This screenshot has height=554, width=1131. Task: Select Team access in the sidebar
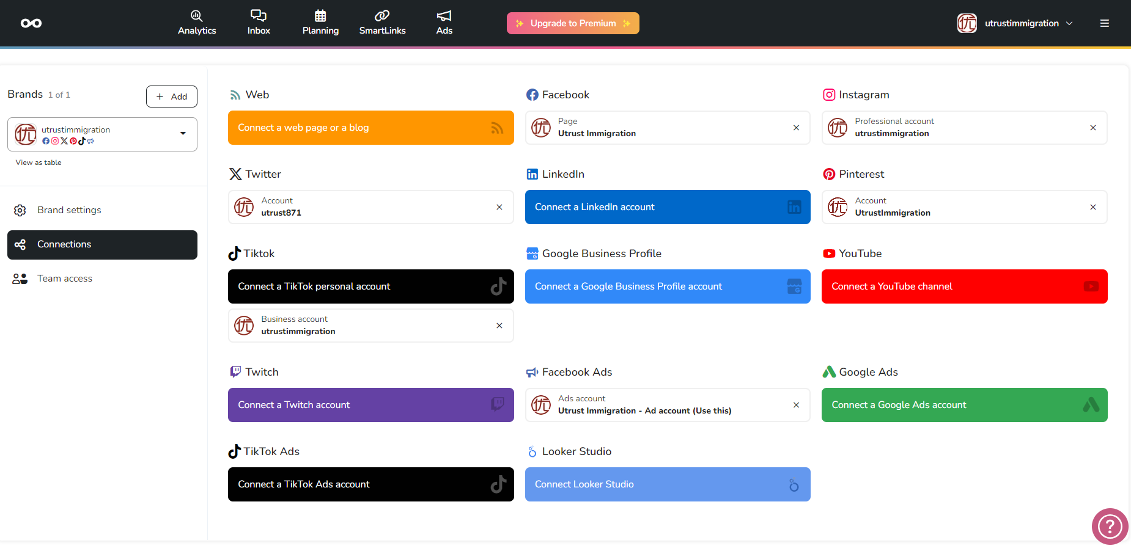coord(65,279)
